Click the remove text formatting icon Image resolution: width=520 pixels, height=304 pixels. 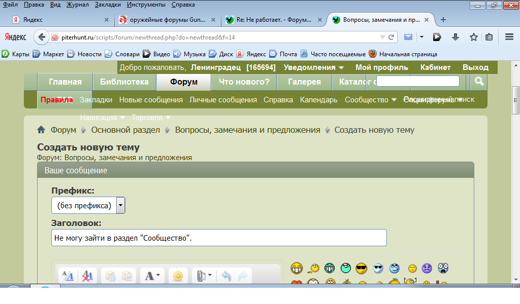(x=88, y=276)
